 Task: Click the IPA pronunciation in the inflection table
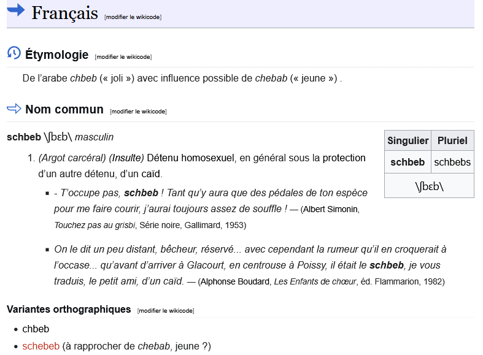(x=429, y=186)
